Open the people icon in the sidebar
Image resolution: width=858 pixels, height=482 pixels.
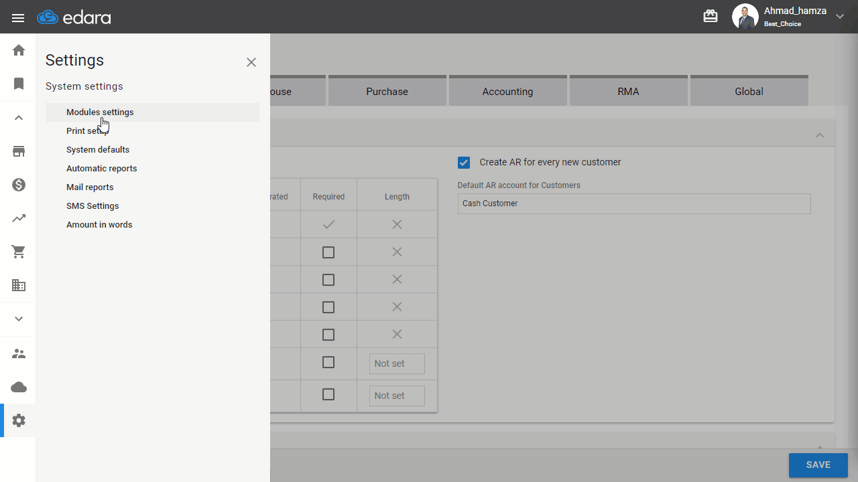click(x=19, y=353)
